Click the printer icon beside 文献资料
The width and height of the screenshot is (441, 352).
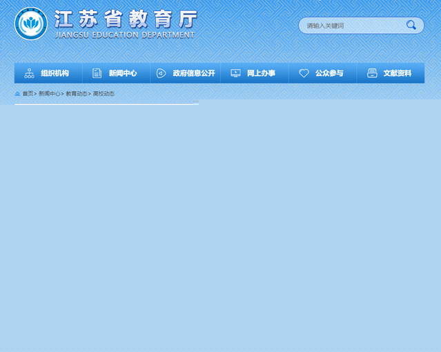click(x=372, y=73)
